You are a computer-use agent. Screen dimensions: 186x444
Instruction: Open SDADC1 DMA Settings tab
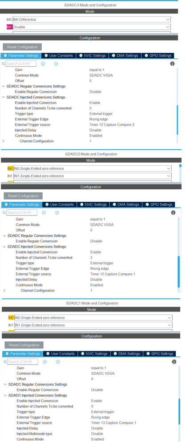127,354
